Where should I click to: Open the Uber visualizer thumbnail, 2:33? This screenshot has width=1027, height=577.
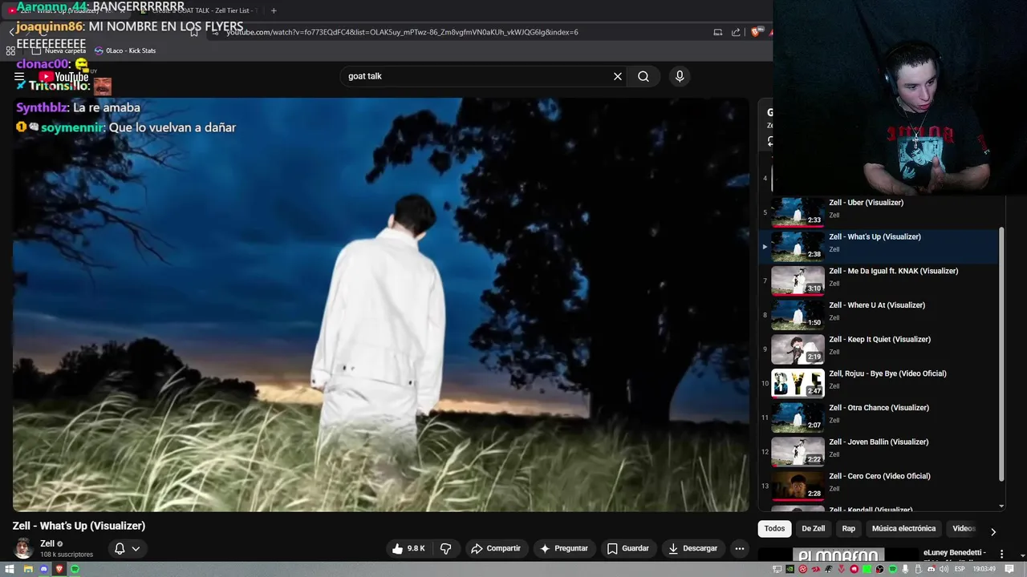click(798, 212)
